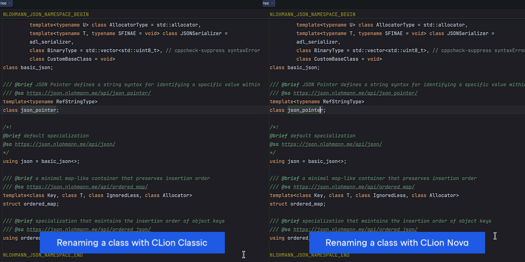Click NLOHMANN_JSON_NAMESPACE_END macro in Classic pane
This screenshot has width=525, height=262.
(42, 255)
